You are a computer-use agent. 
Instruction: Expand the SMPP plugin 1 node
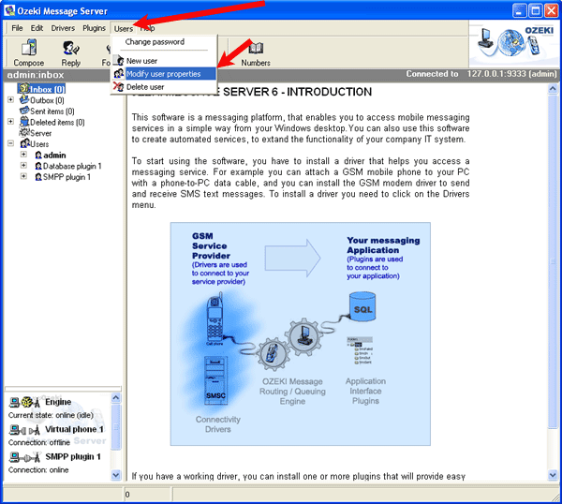(x=23, y=176)
